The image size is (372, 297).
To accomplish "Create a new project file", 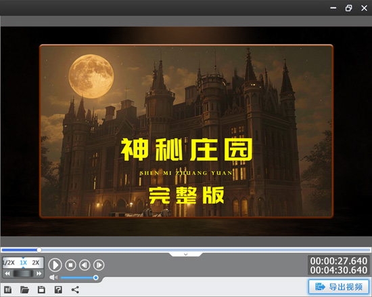I will pos(8,290).
